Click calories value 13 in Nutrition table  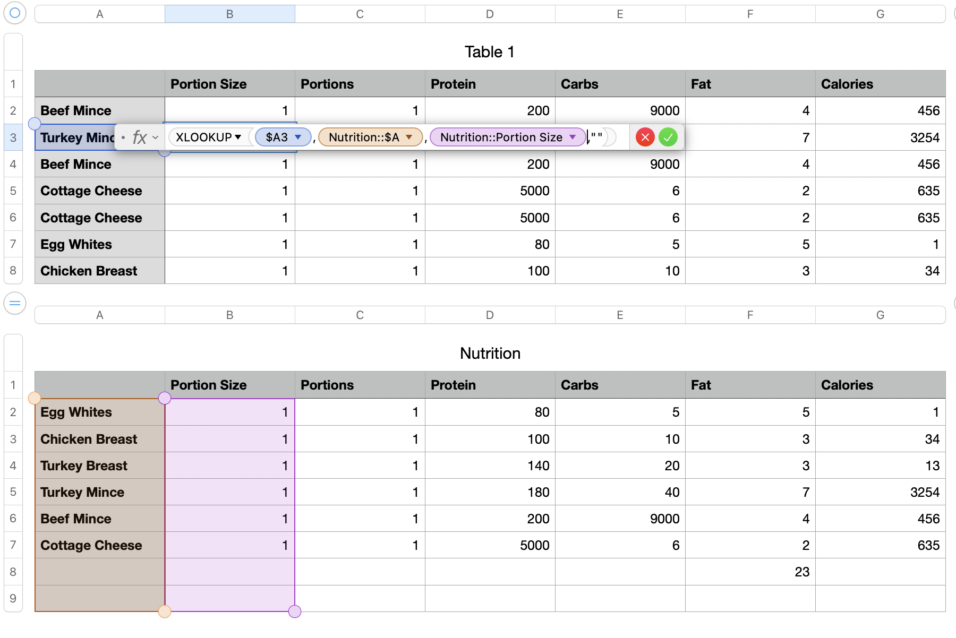932,465
